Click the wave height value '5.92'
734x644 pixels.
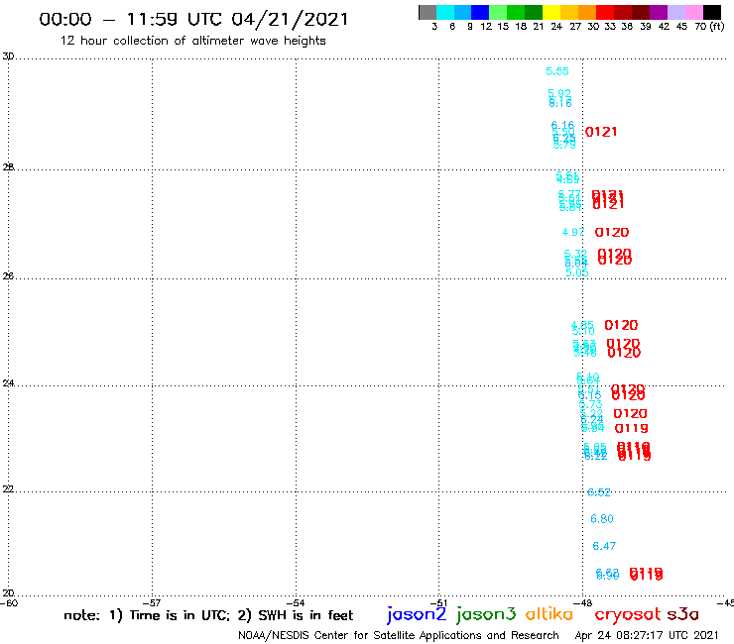point(559,93)
